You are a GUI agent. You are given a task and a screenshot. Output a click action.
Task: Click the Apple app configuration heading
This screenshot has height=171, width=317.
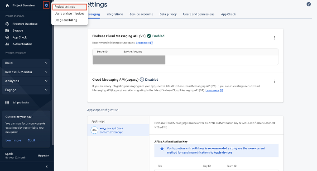(103, 110)
